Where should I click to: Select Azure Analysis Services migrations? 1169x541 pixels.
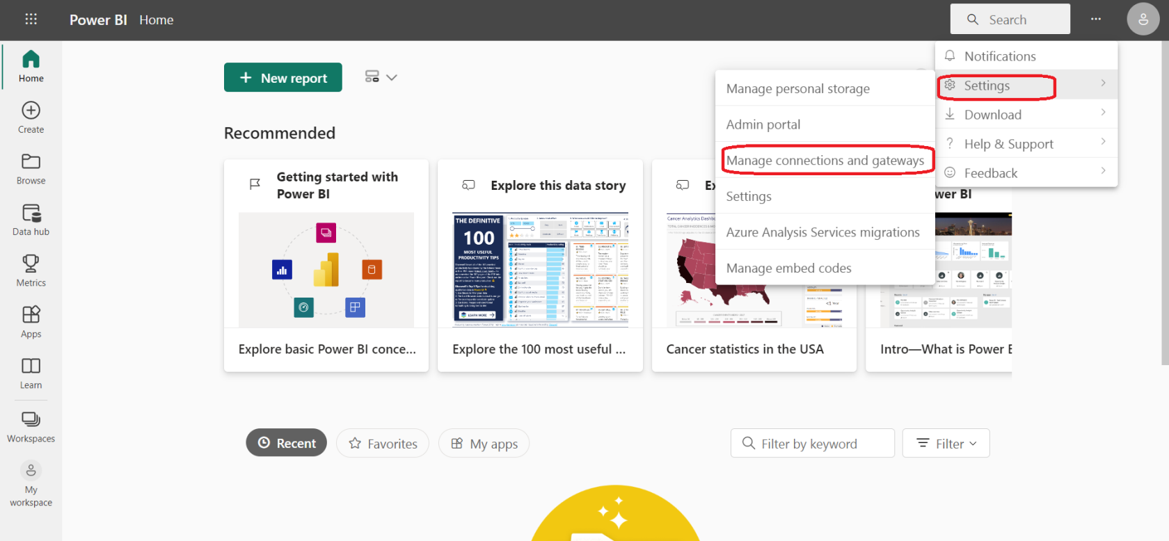[x=825, y=232]
